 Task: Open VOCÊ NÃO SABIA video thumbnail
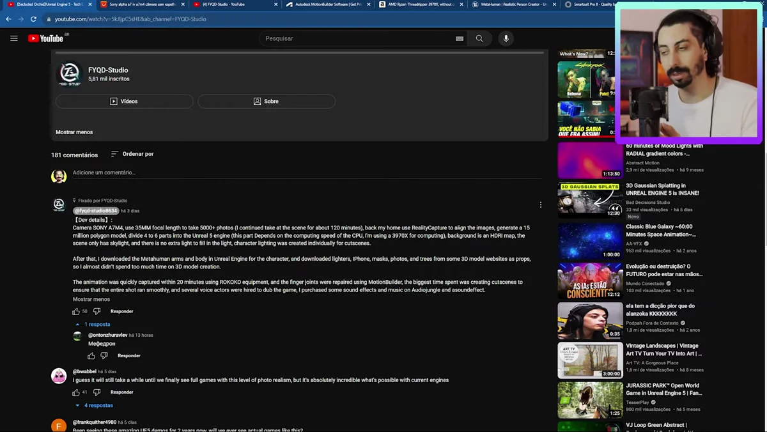pyautogui.click(x=587, y=119)
